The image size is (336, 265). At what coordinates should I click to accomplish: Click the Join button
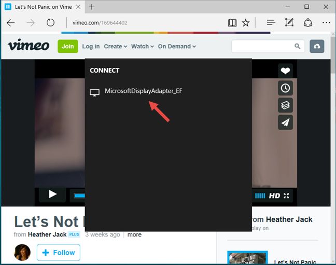[68, 46]
